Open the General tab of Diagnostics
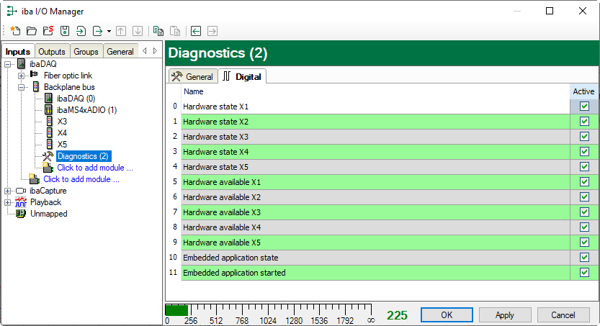The width and height of the screenshot is (600, 326). [x=192, y=76]
